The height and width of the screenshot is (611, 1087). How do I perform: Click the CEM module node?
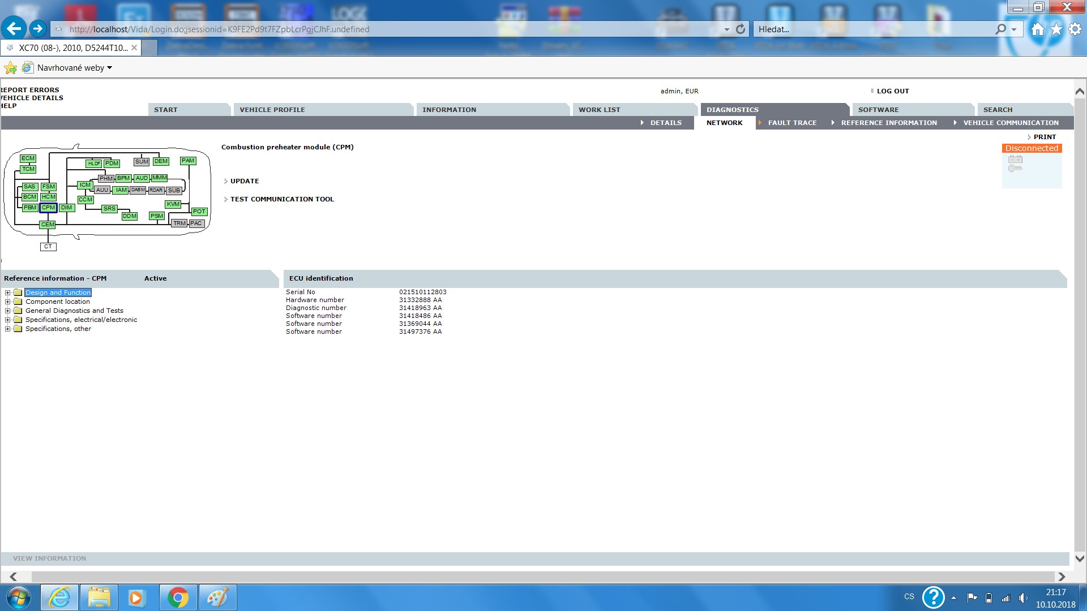click(x=48, y=225)
